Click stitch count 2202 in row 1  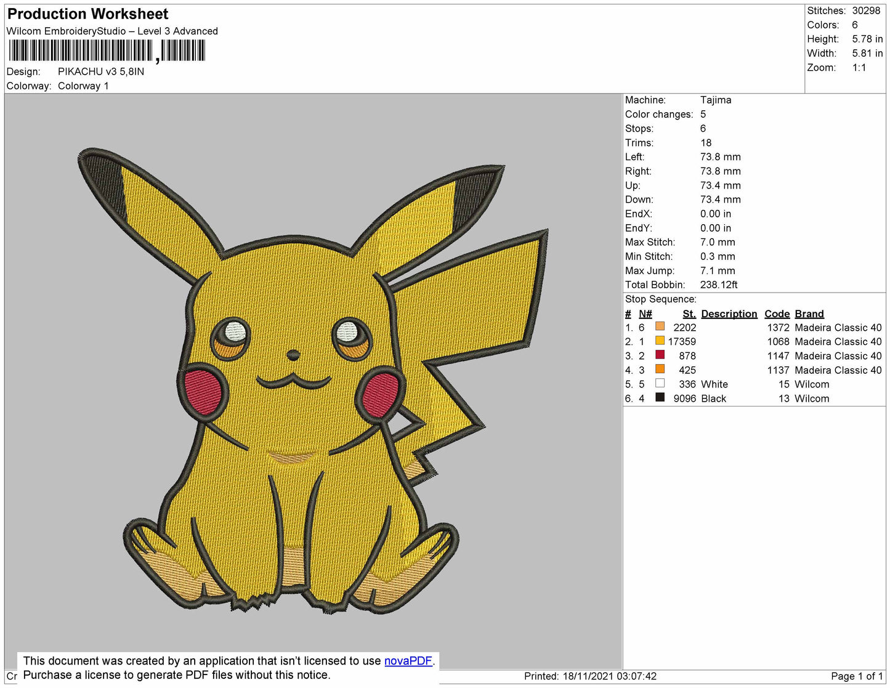685,328
